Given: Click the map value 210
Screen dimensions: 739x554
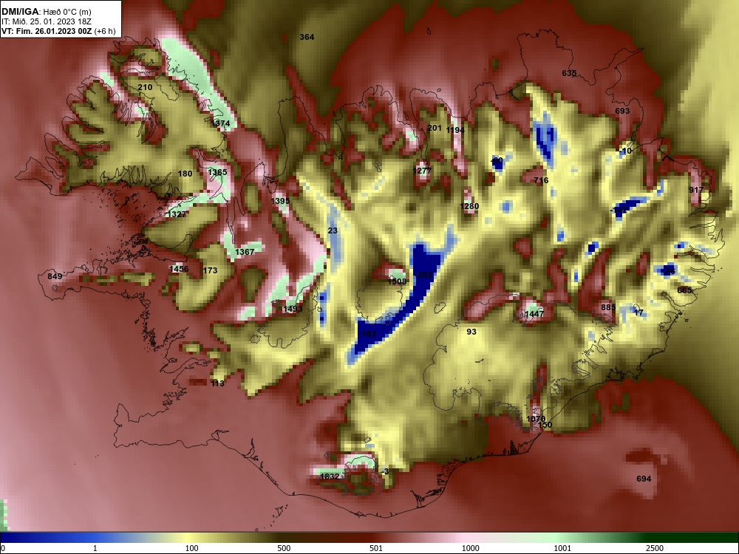Looking at the screenshot, I should [x=145, y=88].
